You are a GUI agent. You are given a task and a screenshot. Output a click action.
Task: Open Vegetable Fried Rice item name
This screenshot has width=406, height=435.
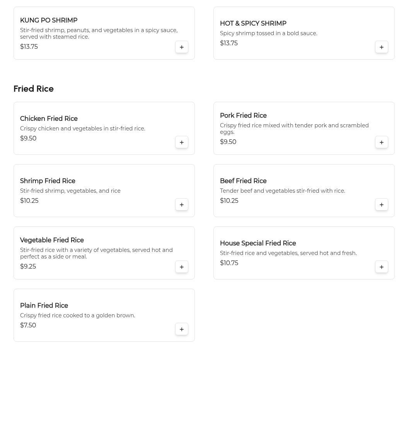coord(52,240)
